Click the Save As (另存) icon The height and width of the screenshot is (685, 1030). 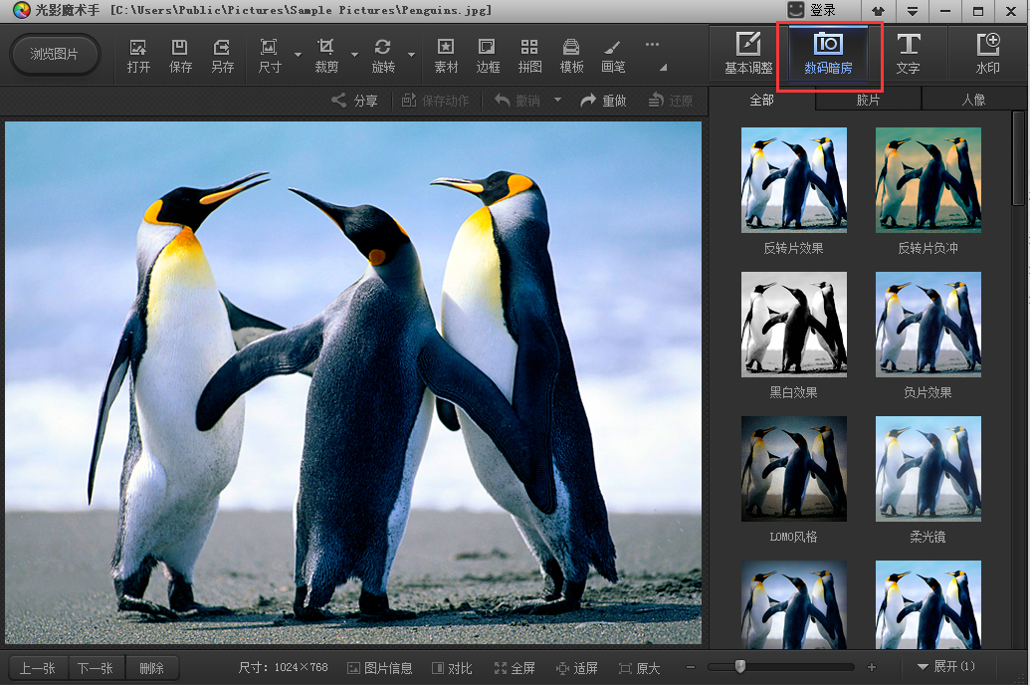click(x=222, y=55)
